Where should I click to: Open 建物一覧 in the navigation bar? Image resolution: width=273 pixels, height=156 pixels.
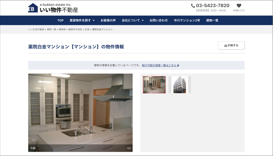pyautogui.click(x=212, y=20)
